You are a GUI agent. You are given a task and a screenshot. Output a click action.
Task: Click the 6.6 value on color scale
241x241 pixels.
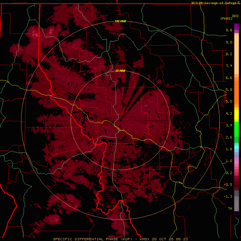coord(229,78)
